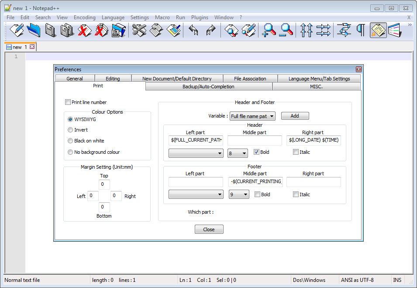
Task: Check the Footer Bold checkbox
Action: click(257, 194)
